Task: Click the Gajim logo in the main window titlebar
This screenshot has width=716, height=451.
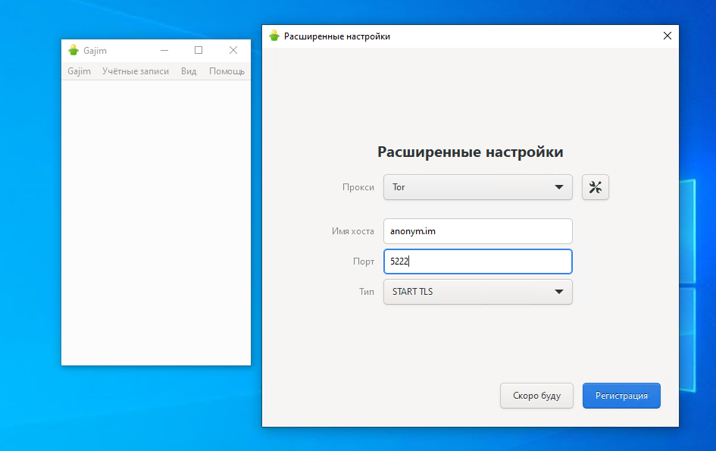Action: pos(73,50)
